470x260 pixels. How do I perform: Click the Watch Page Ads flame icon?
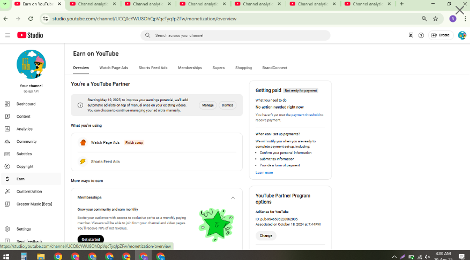pyautogui.click(x=83, y=143)
